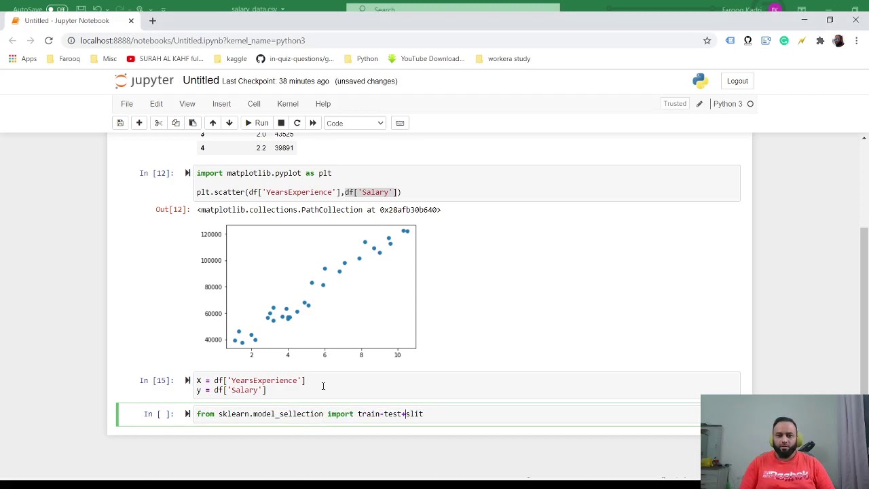Open the command palette keyboard icon

click(400, 123)
